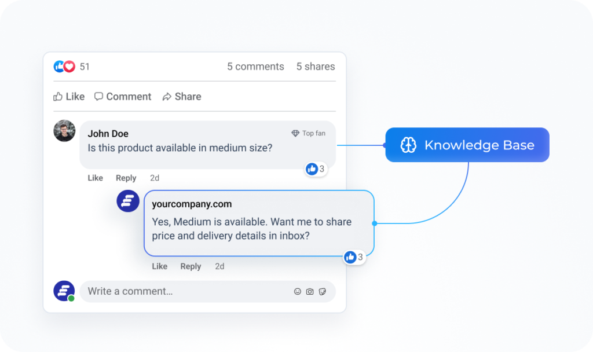Viewport: 593px width, 352px height.
Task: Click the Top fan diamond badge icon
Action: [295, 133]
